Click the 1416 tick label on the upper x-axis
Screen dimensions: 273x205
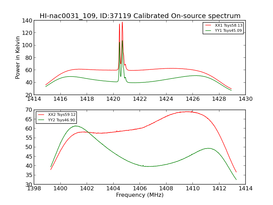tap(60, 99)
